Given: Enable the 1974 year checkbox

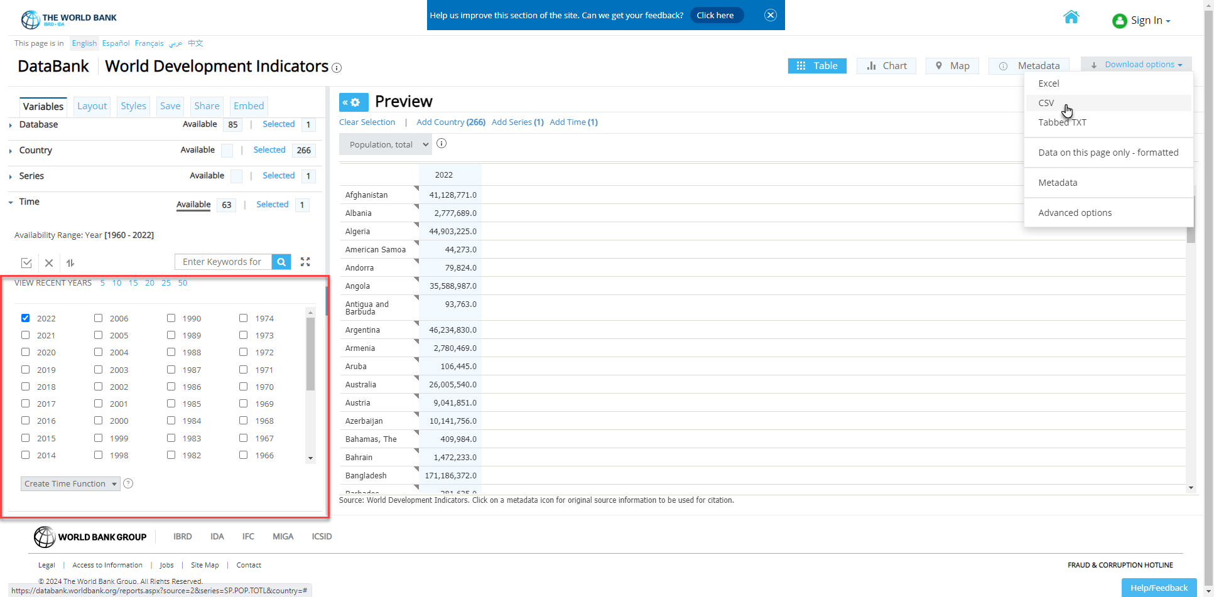Looking at the screenshot, I should point(244,318).
